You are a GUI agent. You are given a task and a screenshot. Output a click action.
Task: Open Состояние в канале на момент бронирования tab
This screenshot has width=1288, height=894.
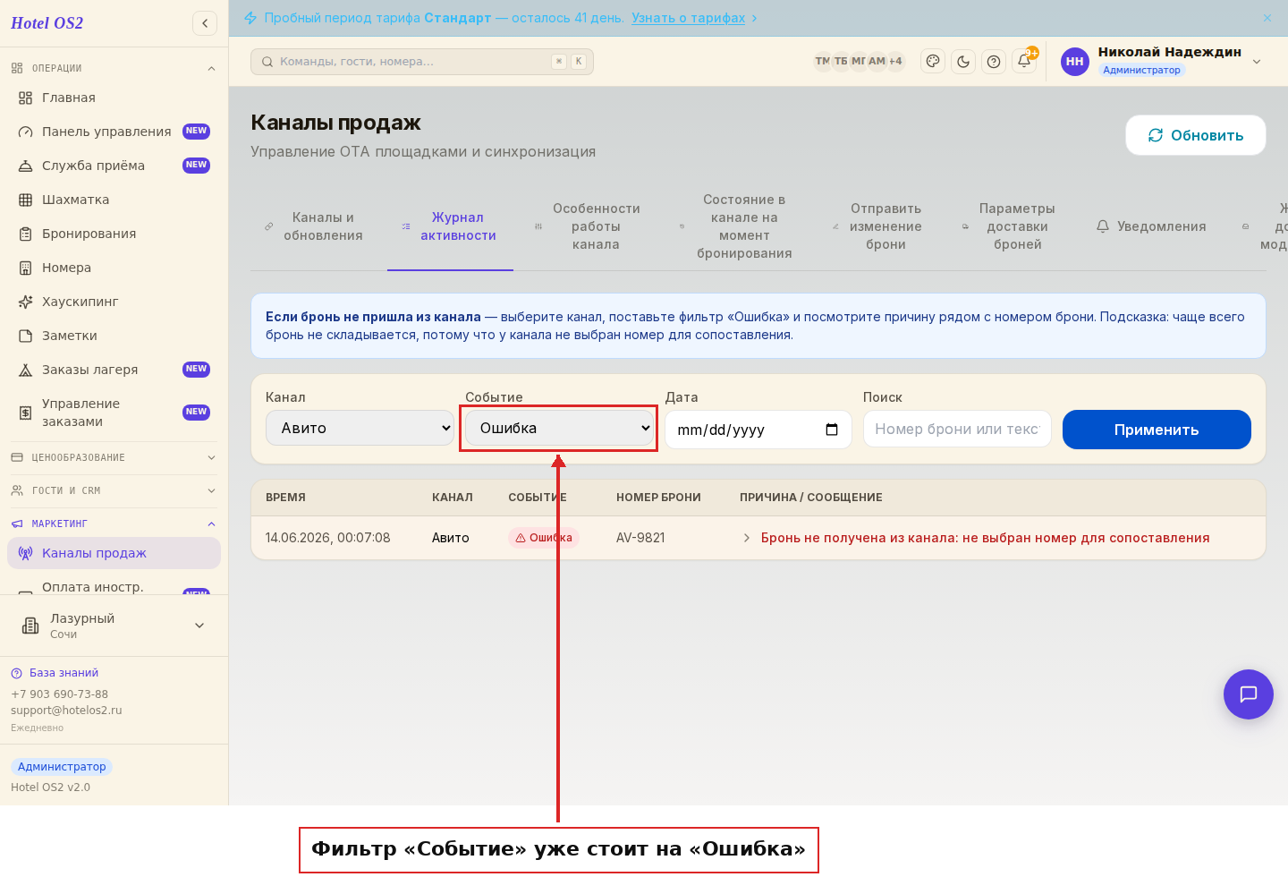736,226
